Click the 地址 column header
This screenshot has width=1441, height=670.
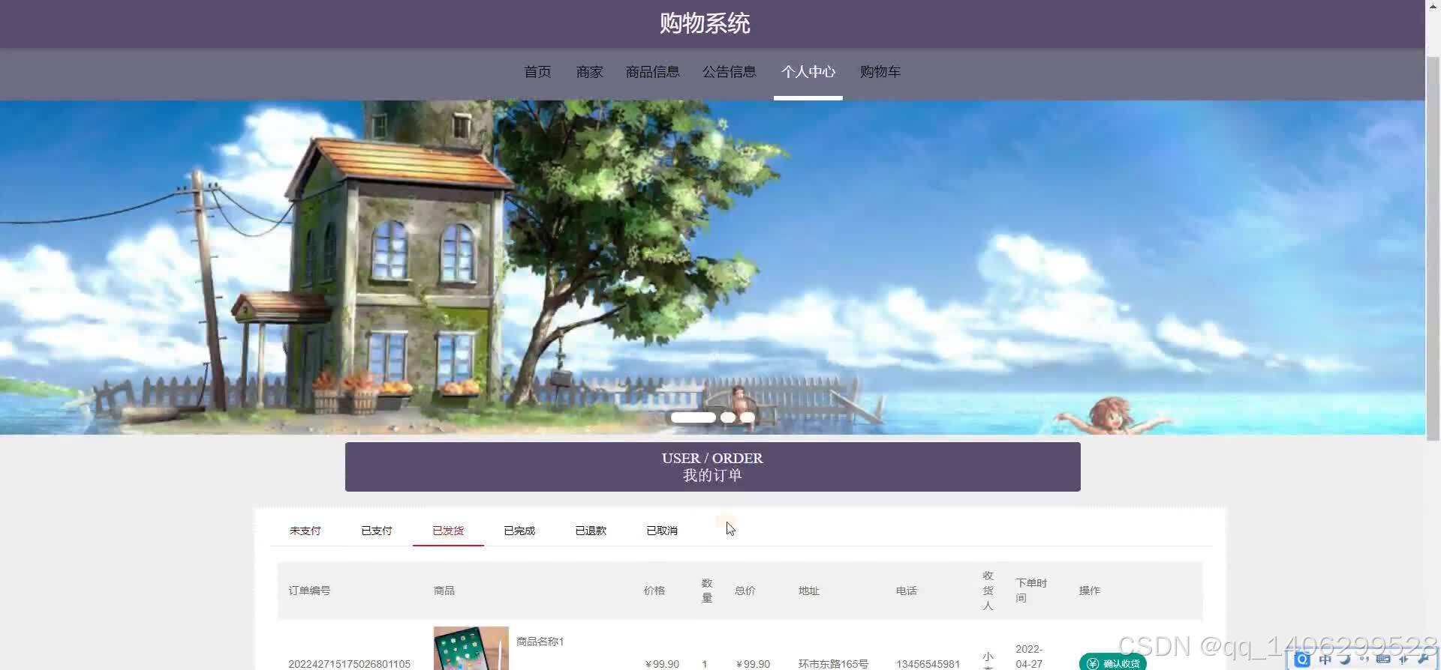(x=809, y=591)
